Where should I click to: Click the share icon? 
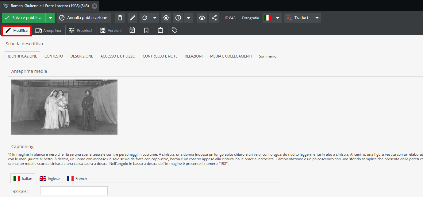[x=214, y=18]
